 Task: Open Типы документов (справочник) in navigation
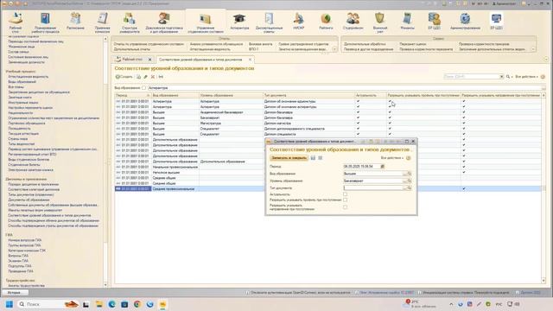pyautogui.click(x=31, y=194)
